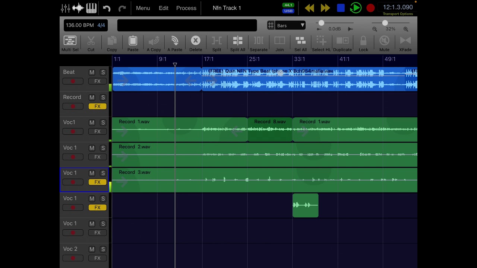Screen dimensions: 477x268
Task: Delete the selected part
Action: pyautogui.click(x=196, y=44)
